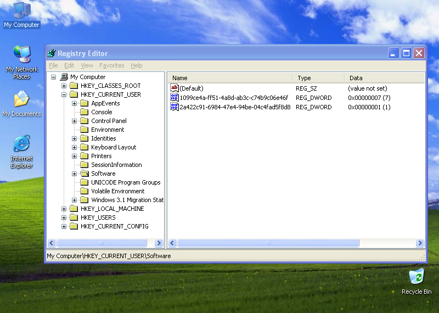This screenshot has height=313, width=439.
Task: Open My Computer desktop icon
Action: coord(21,15)
